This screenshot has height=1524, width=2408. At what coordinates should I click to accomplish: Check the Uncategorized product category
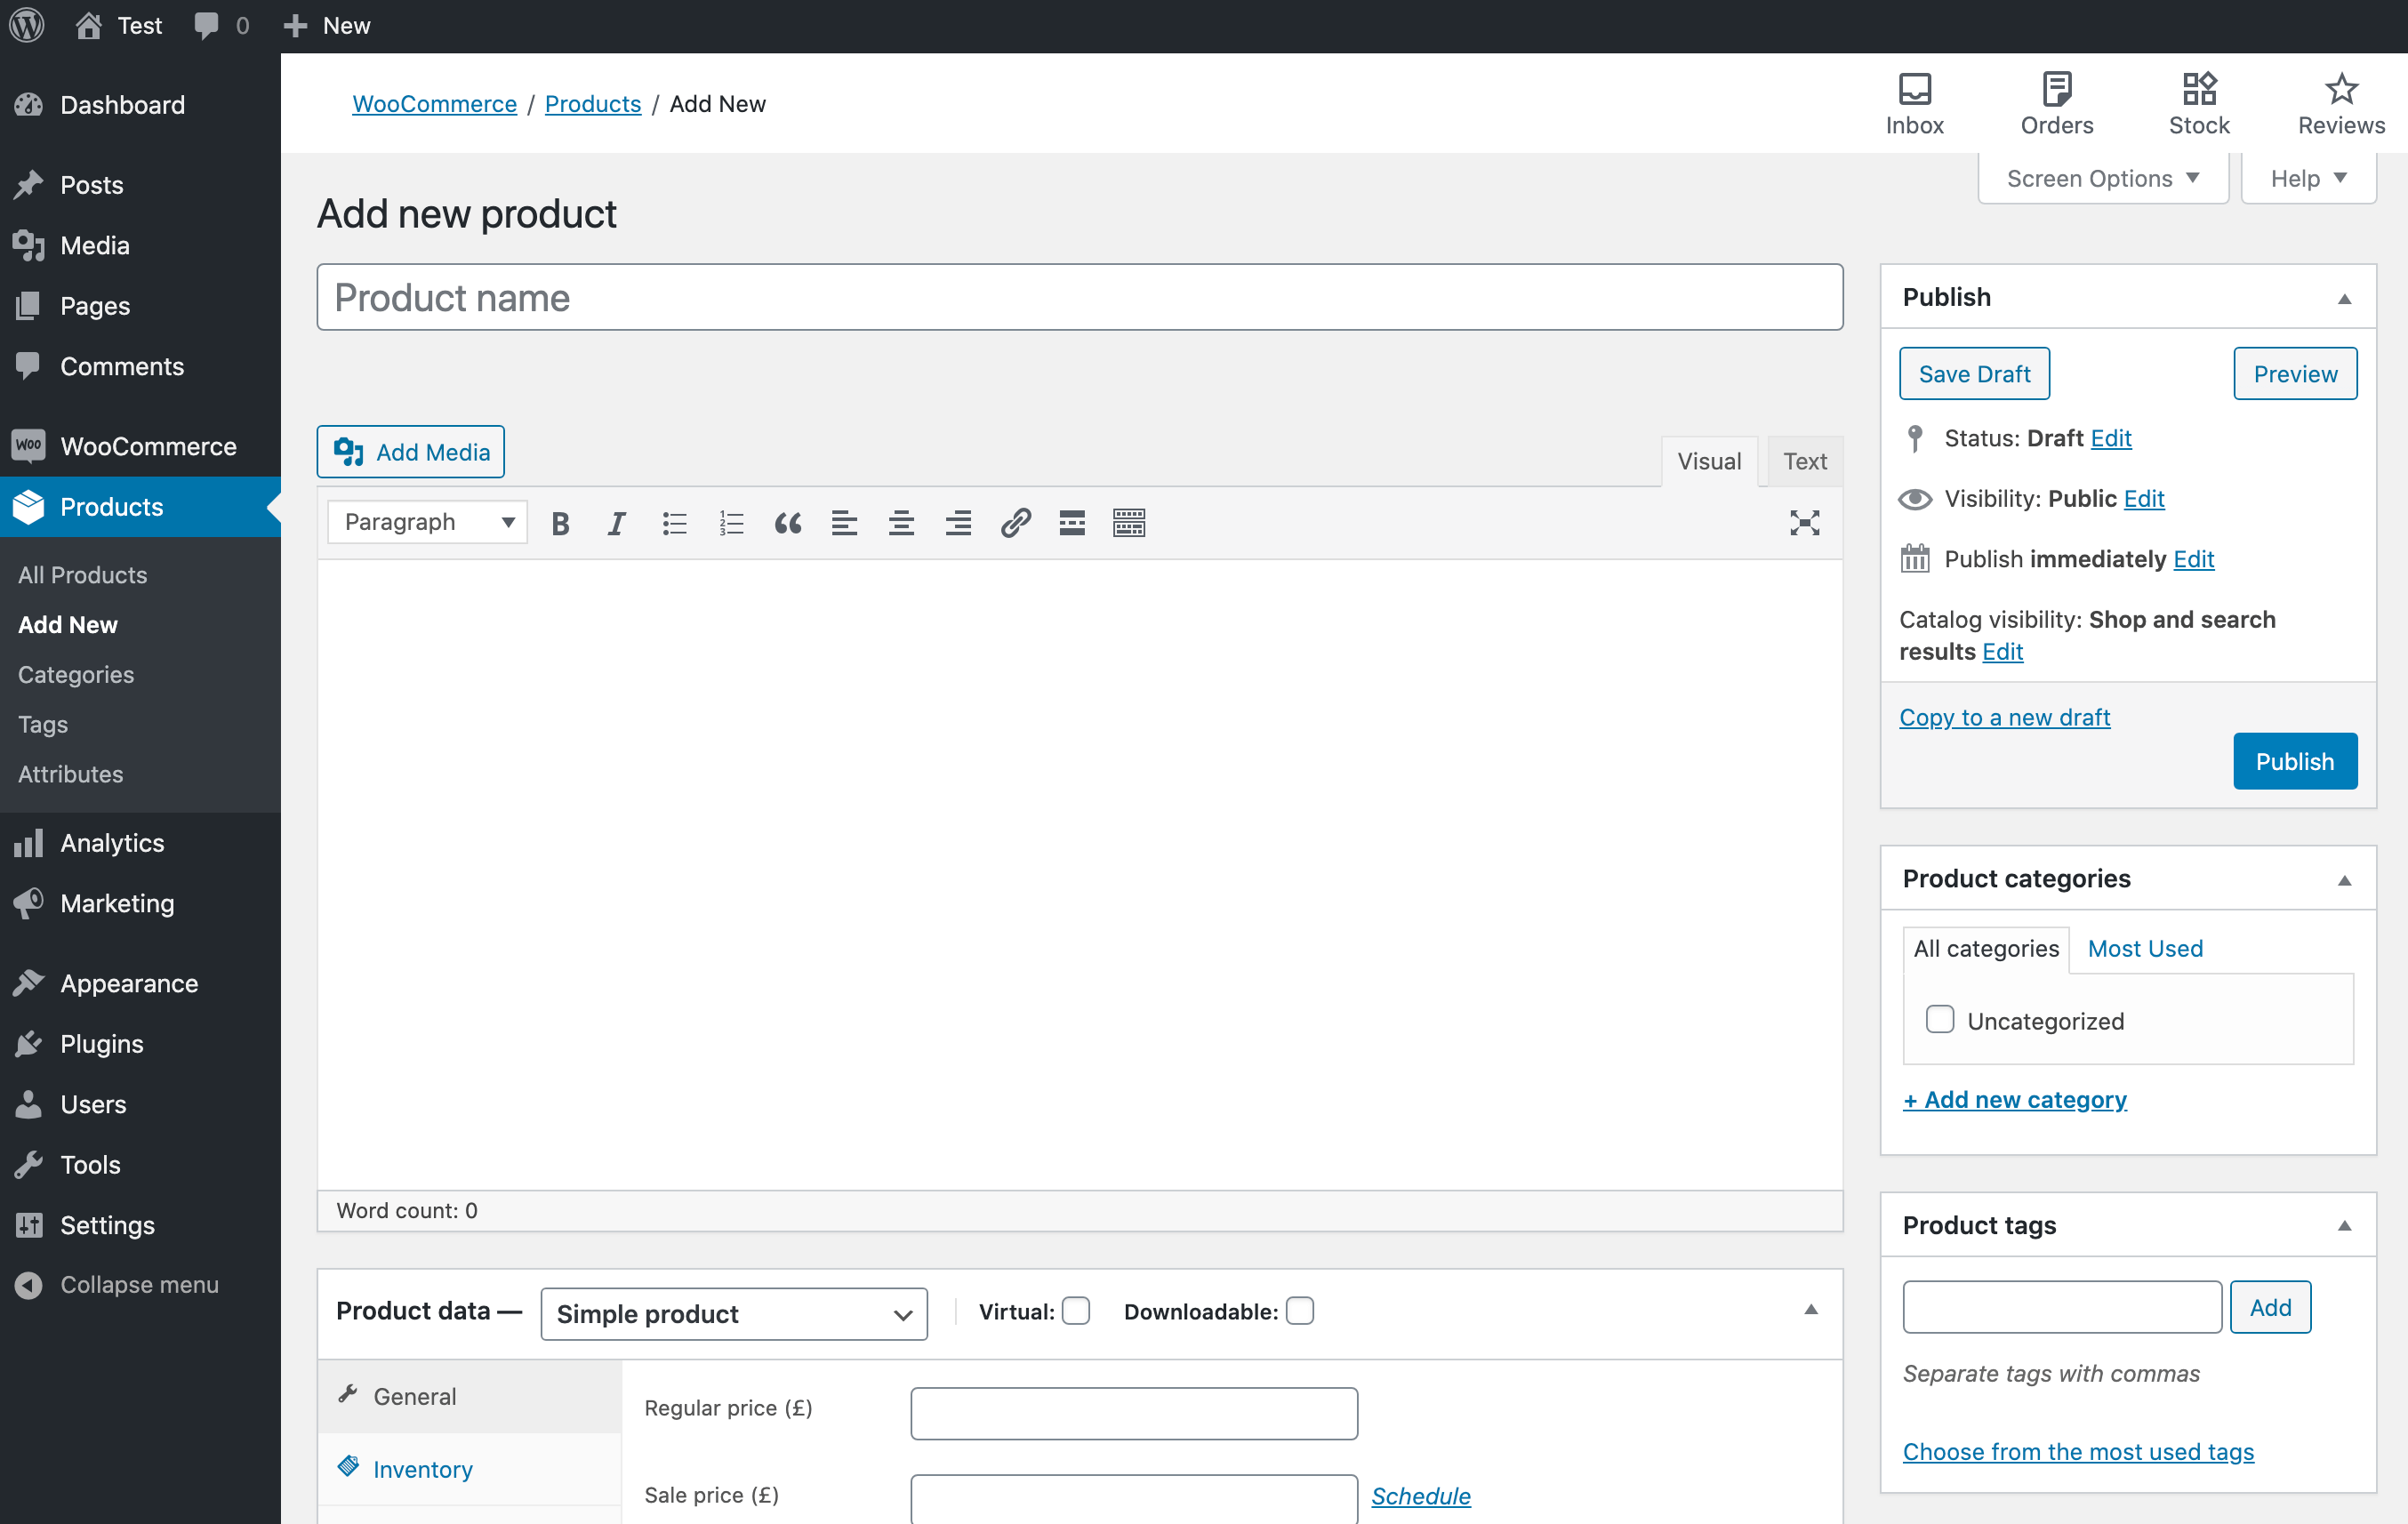pyautogui.click(x=1939, y=1020)
